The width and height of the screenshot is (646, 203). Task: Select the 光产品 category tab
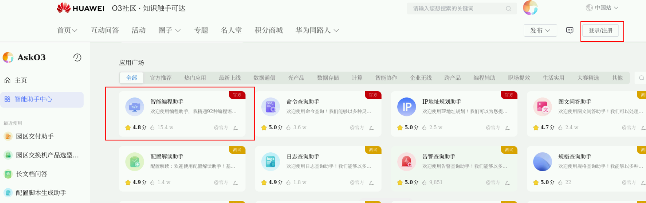tap(296, 78)
